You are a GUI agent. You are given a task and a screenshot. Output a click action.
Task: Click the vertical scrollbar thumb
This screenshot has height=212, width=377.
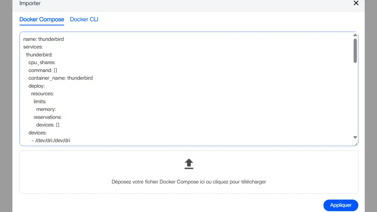coord(355,51)
